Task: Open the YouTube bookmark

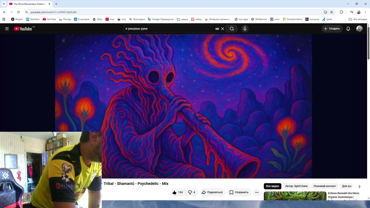Action: [x=49, y=19]
